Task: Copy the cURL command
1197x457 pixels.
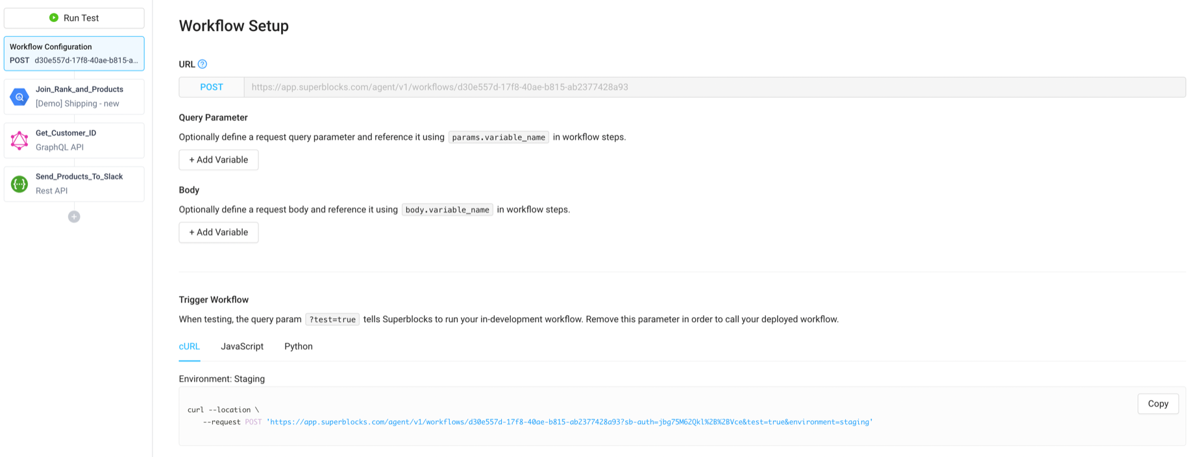Action: (1158, 403)
